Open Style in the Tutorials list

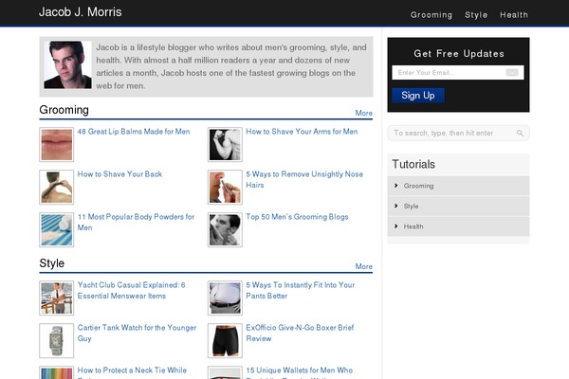coord(411,206)
